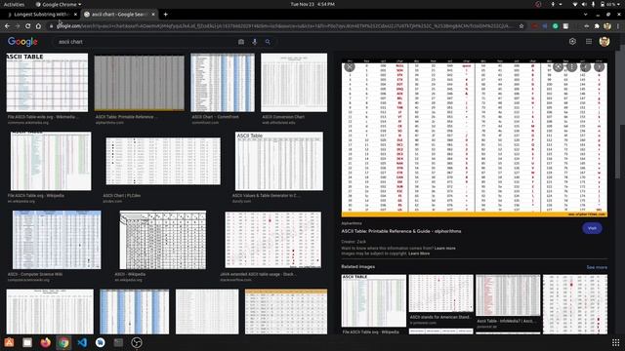
Task: Open related image ASCII stands for American Standard
Action: (x=440, y=293)
